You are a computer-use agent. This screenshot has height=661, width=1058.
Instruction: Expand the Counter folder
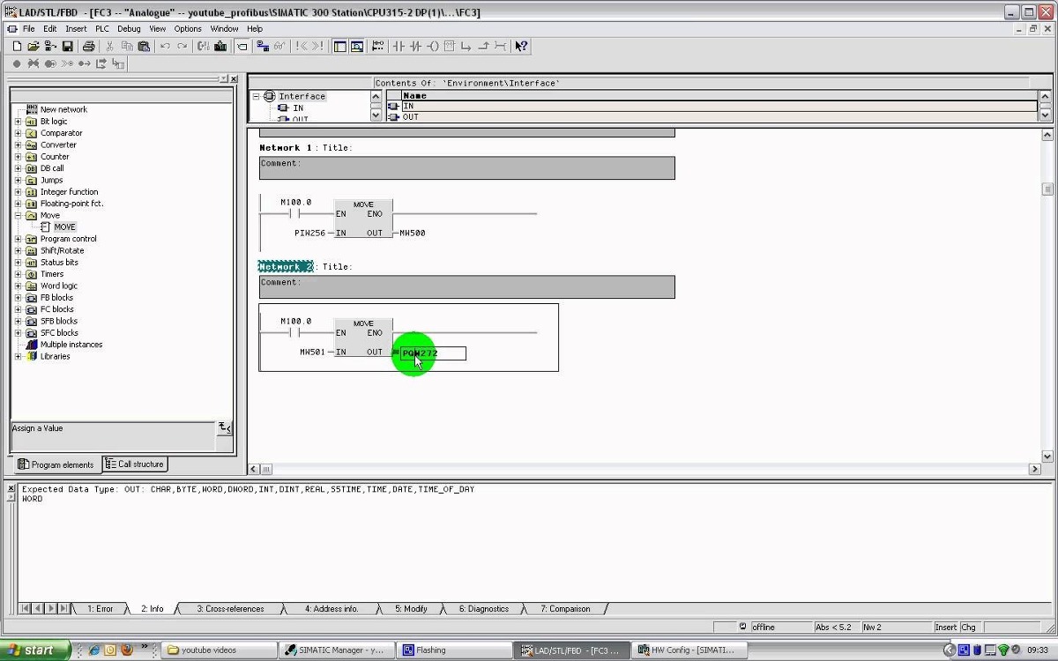(18, 157)
